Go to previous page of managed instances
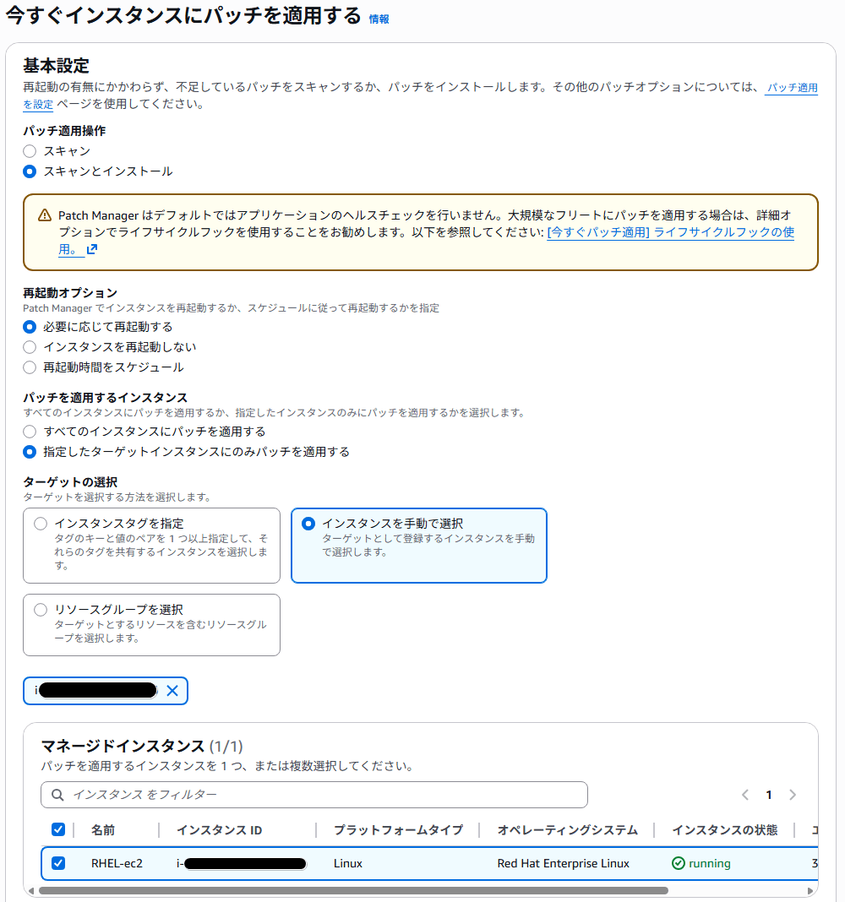The image size is (845, 902). [745, 795]
